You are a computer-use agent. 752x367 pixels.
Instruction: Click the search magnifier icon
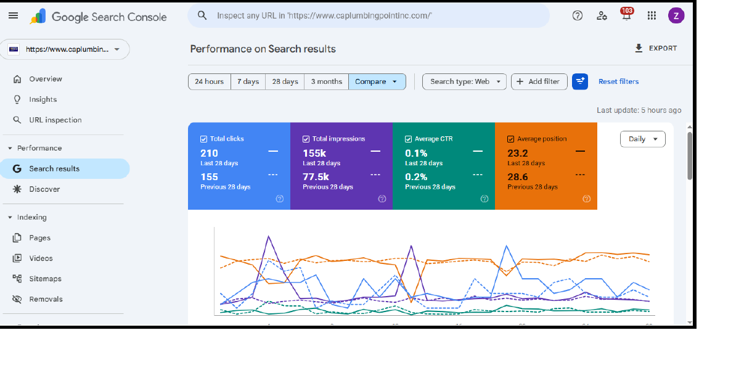(x=202, y=15)
